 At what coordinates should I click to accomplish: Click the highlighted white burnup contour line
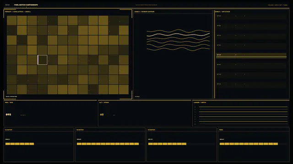coord(178,35)
